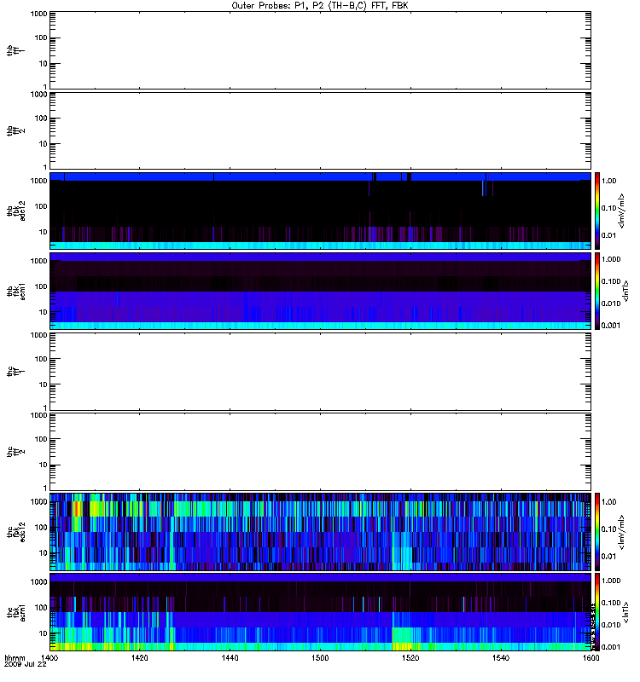The width and height of the screenshot is (640, 682).
Task: Click the 10 y-tick of the thc fff 1 panel
Action: (x=44, y=384)
